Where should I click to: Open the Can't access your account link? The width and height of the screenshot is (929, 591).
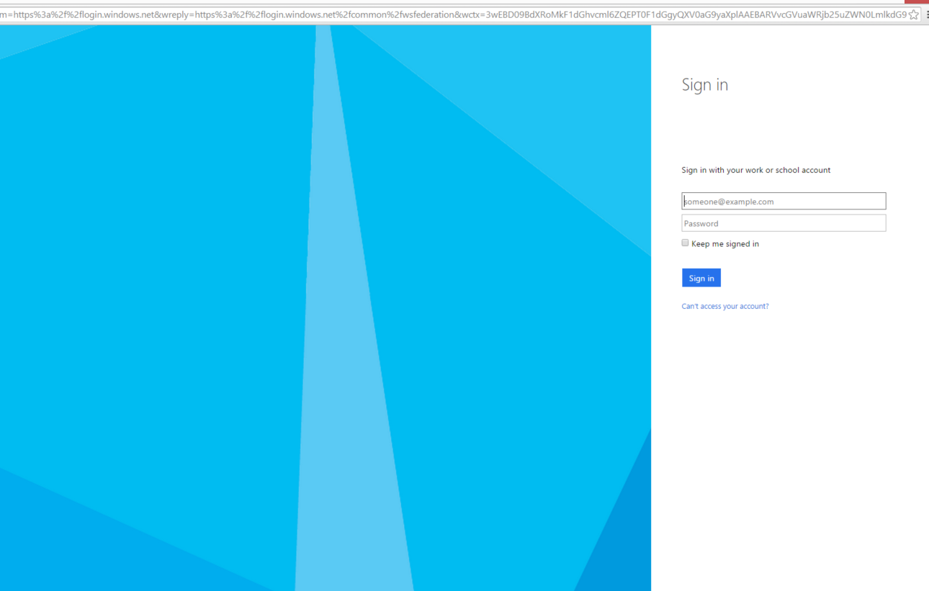point(725,306)
